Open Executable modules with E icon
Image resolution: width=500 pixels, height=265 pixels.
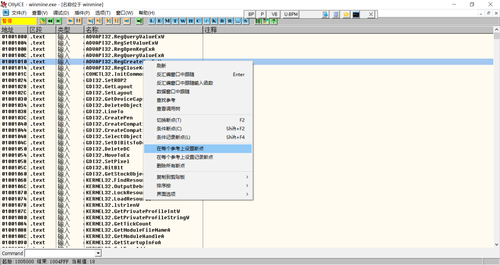[160, 21]
